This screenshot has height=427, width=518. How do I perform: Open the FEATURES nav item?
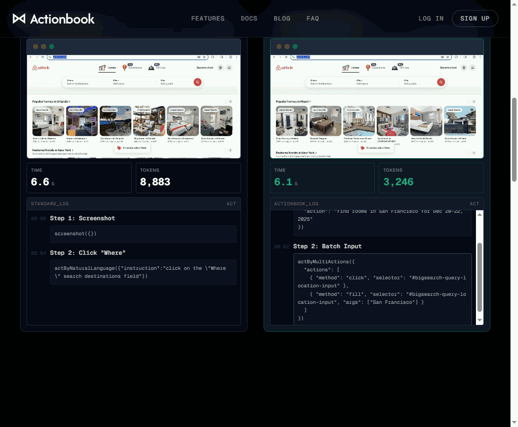point(208,19)
